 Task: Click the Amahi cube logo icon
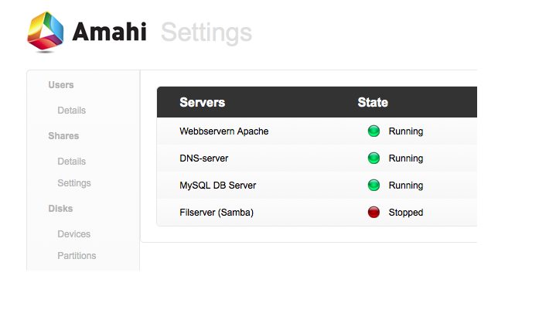click(46, 31)
